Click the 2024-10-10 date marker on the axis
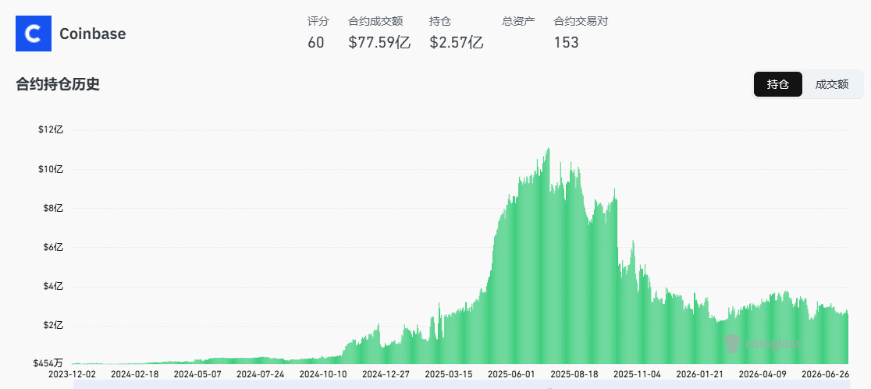871x389 pixels. 323,374
